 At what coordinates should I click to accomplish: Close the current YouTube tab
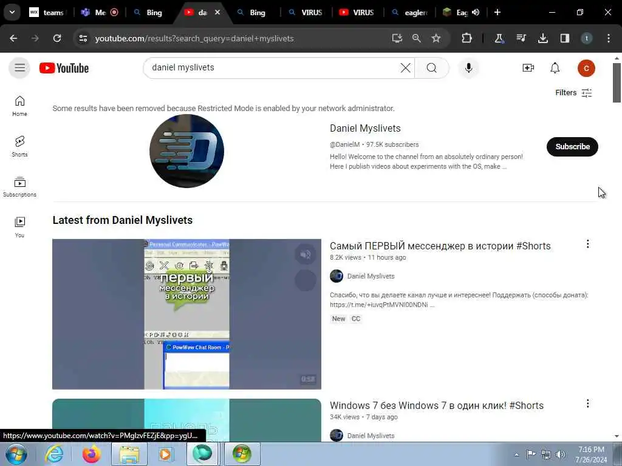(217, 13)
